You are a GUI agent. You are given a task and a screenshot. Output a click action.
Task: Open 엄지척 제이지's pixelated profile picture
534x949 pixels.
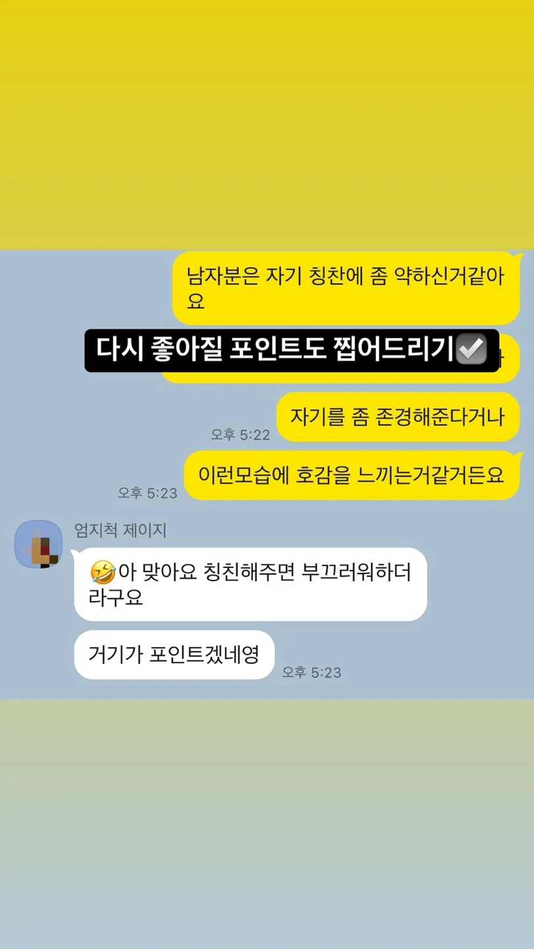38,544
